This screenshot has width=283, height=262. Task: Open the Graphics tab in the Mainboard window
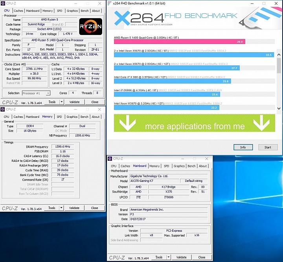pos(179,166)
